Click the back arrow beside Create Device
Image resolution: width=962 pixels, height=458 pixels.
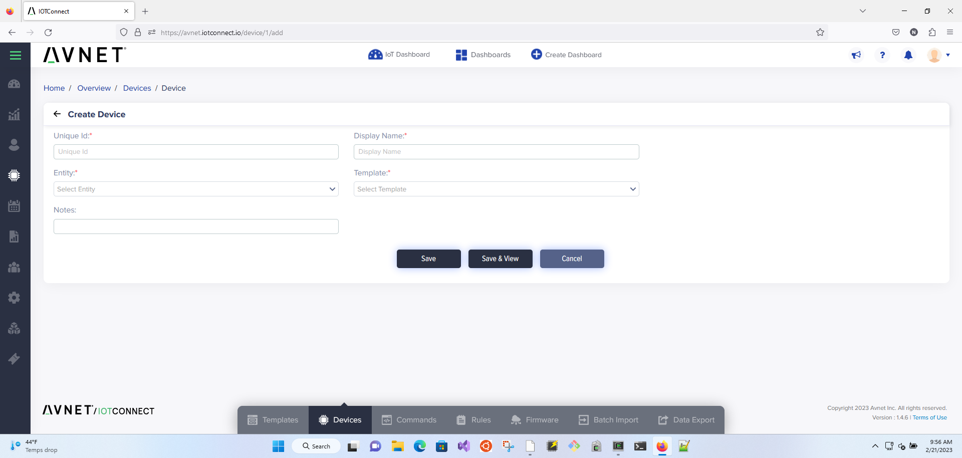click(57, 114)
